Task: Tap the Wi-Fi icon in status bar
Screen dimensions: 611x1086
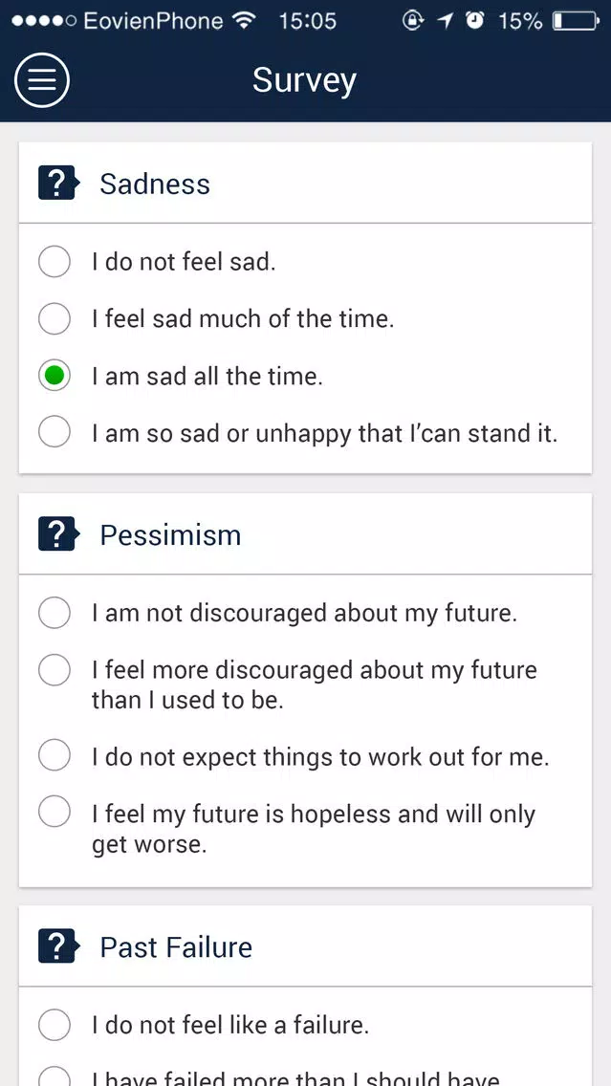Action: [x=243, y=21]
